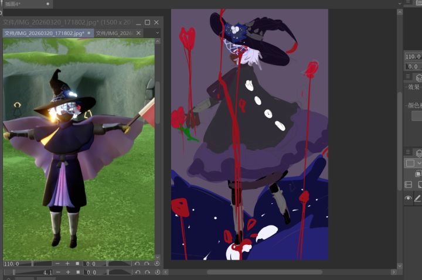Close the second 文件/IMG_2026 tab
The height and width of the screenshot is (280, 422).
pos(138,33)
